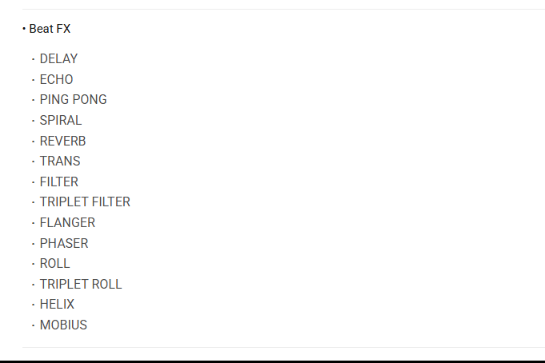Click the FILTER entry

point(59,181)
